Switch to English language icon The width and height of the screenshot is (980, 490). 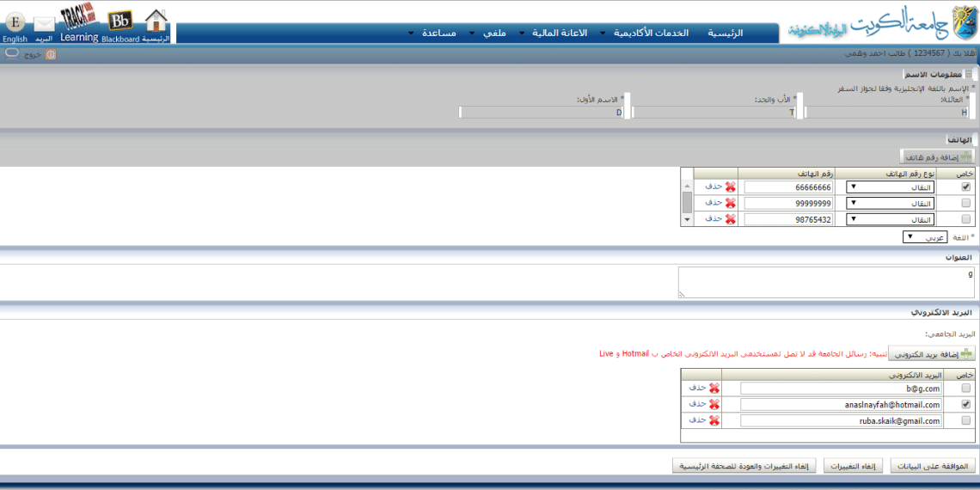(x=15, y=23)
